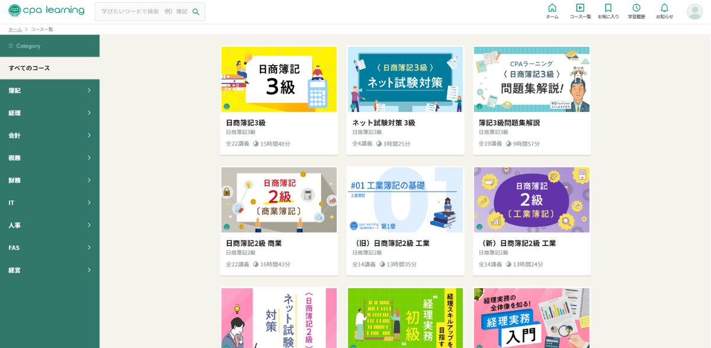Click the 経理実務入門 thumbnail
Screen dimensions: 711x348
(531, 318)
